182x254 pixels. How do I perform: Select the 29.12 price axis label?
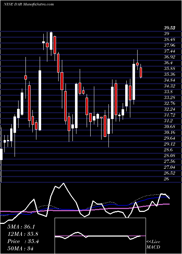tap(169, 144)
